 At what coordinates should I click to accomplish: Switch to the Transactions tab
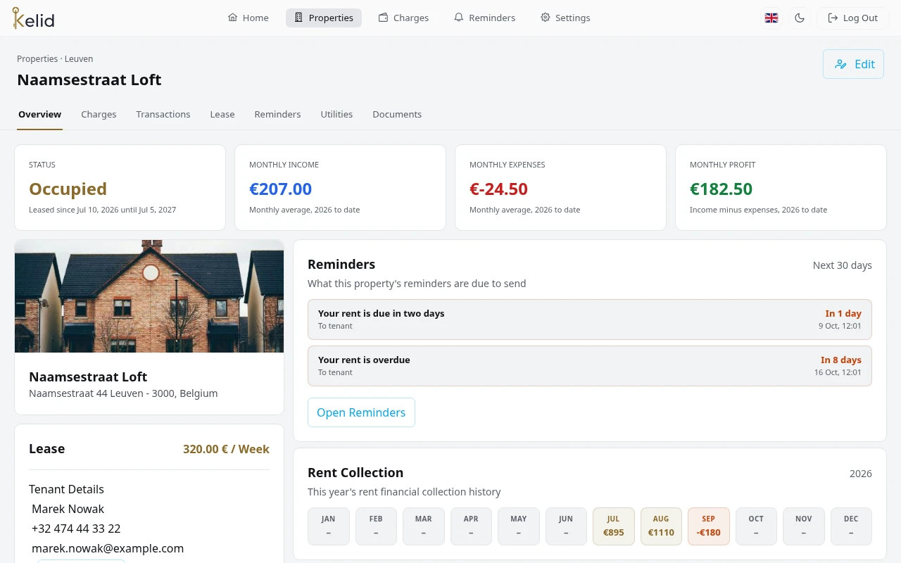coord(163,114)
